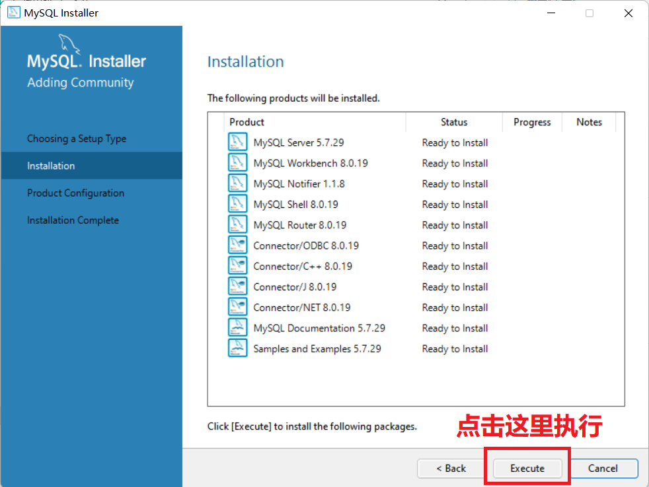The height and width of the screenshot is (487, 649).
Task: Select the Installation step in sidebar
Action: 91,166
